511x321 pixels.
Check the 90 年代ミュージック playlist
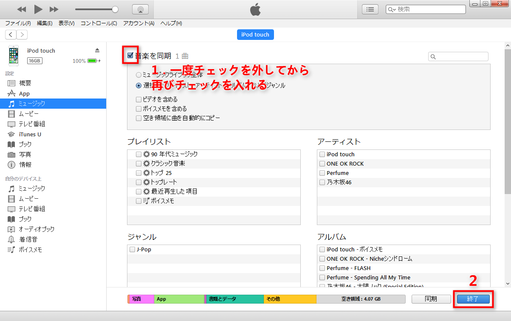coord(139,154)
